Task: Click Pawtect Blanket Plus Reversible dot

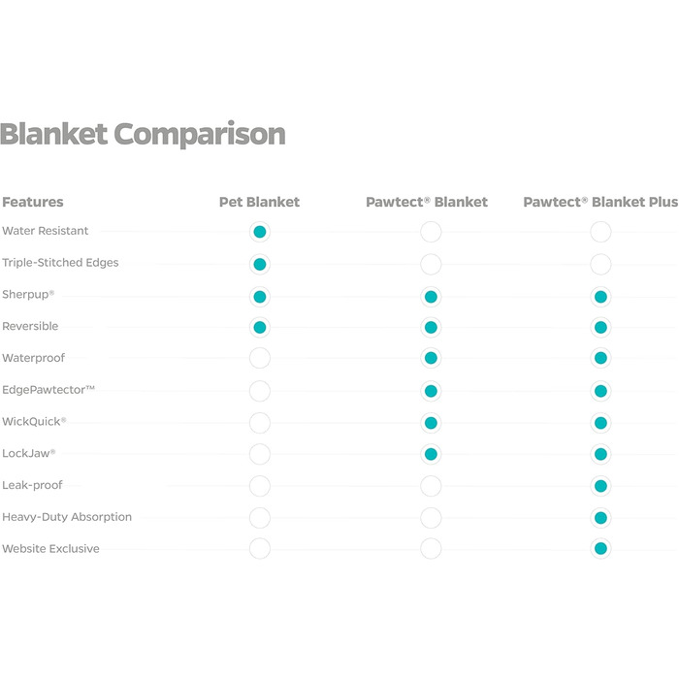Action: tap(600, 328)
